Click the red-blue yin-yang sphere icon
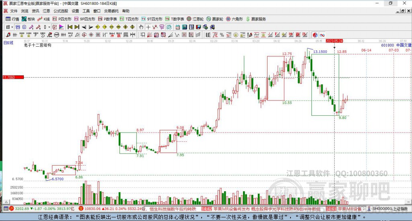 click(x=315, y=35)
